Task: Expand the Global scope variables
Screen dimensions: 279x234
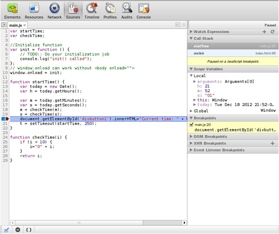Action: 201,111
